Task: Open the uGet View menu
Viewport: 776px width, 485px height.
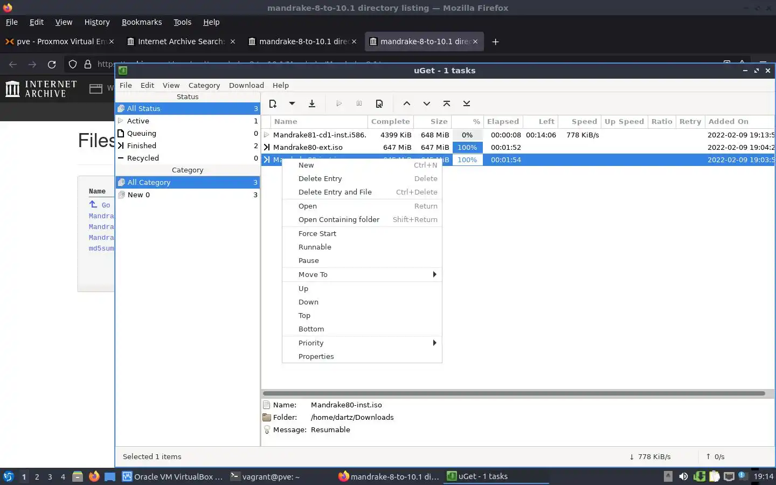Action: click(171, 85)
